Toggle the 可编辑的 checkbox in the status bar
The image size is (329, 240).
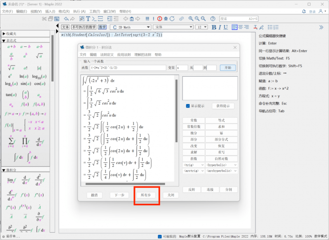(x=160, y=237)
